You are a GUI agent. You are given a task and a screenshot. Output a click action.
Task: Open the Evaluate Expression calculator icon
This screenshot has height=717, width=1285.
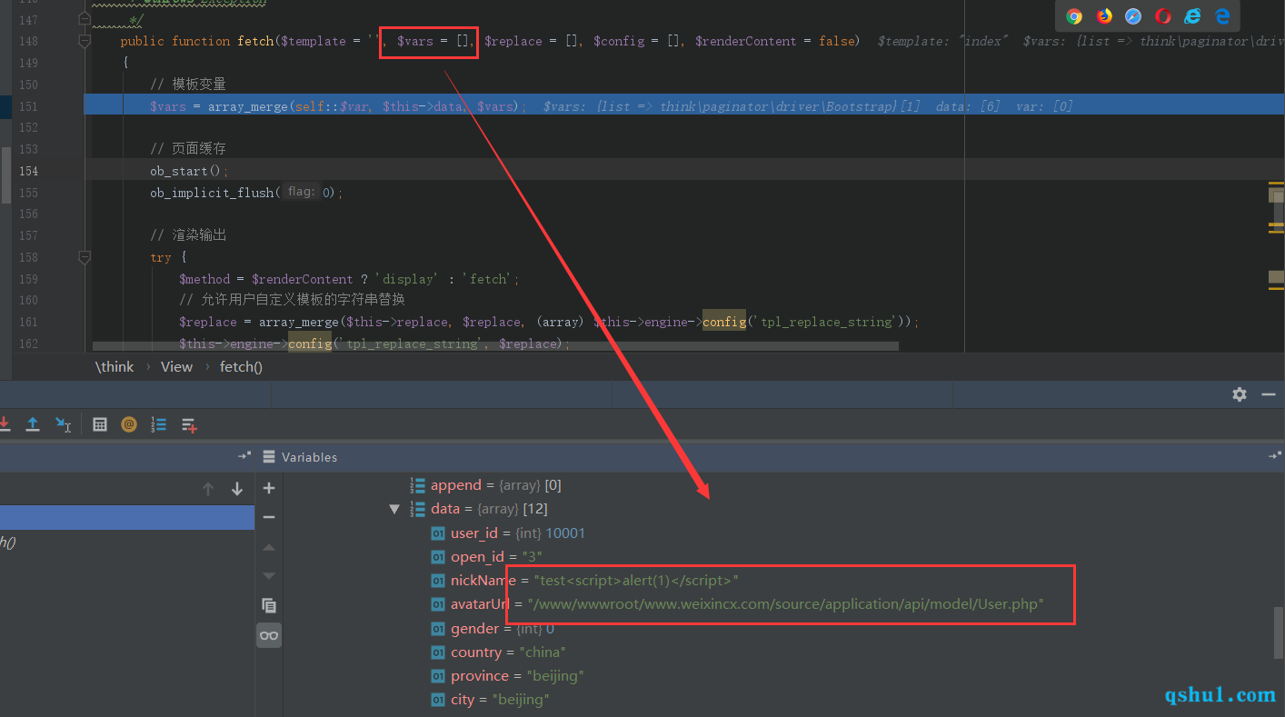click(x=100, y=424)
